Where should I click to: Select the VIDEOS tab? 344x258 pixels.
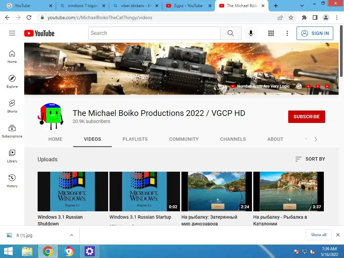point(92,139)
